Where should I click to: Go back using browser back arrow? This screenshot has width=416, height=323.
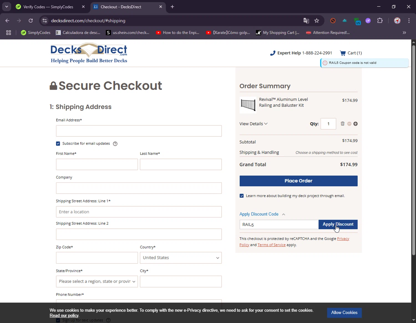pyautogui.click(x=7, y=21)
